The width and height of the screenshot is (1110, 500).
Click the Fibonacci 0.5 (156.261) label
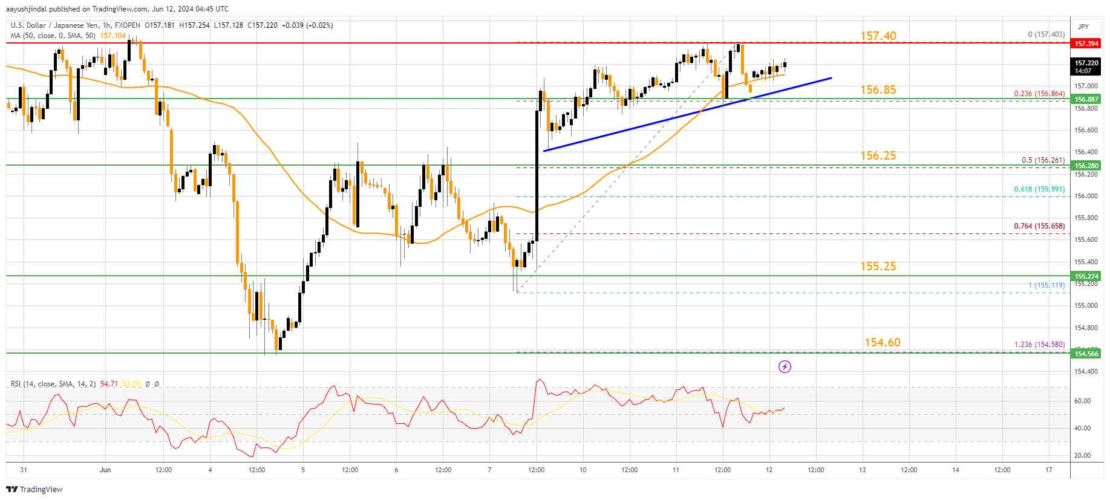coord(1043,160)
